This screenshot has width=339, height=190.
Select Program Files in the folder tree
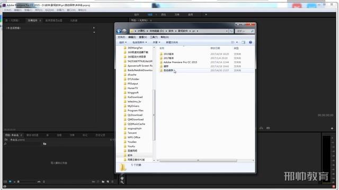[136, 110]
